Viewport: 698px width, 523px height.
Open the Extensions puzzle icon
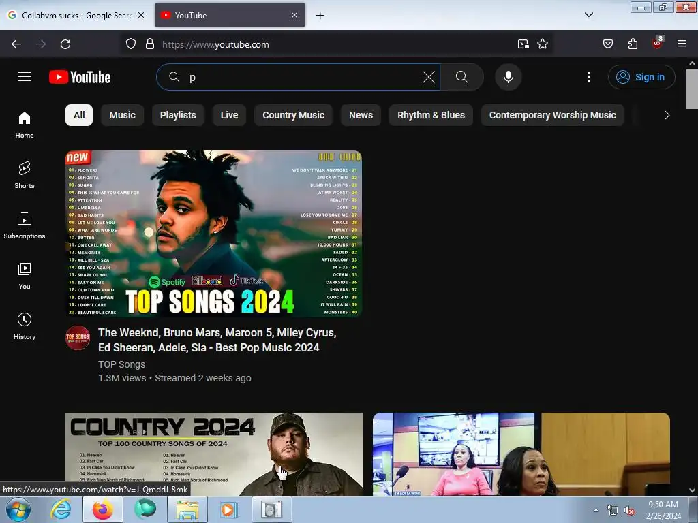(x=633, y=44)
